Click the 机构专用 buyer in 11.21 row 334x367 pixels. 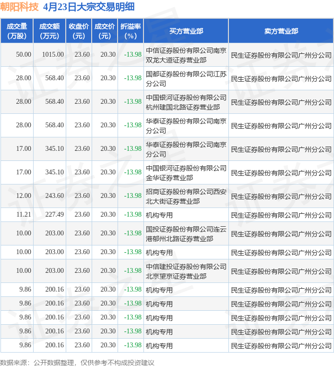tap(159, 215)
